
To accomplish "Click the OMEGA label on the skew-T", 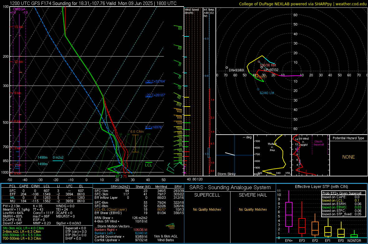I will 19,9.
